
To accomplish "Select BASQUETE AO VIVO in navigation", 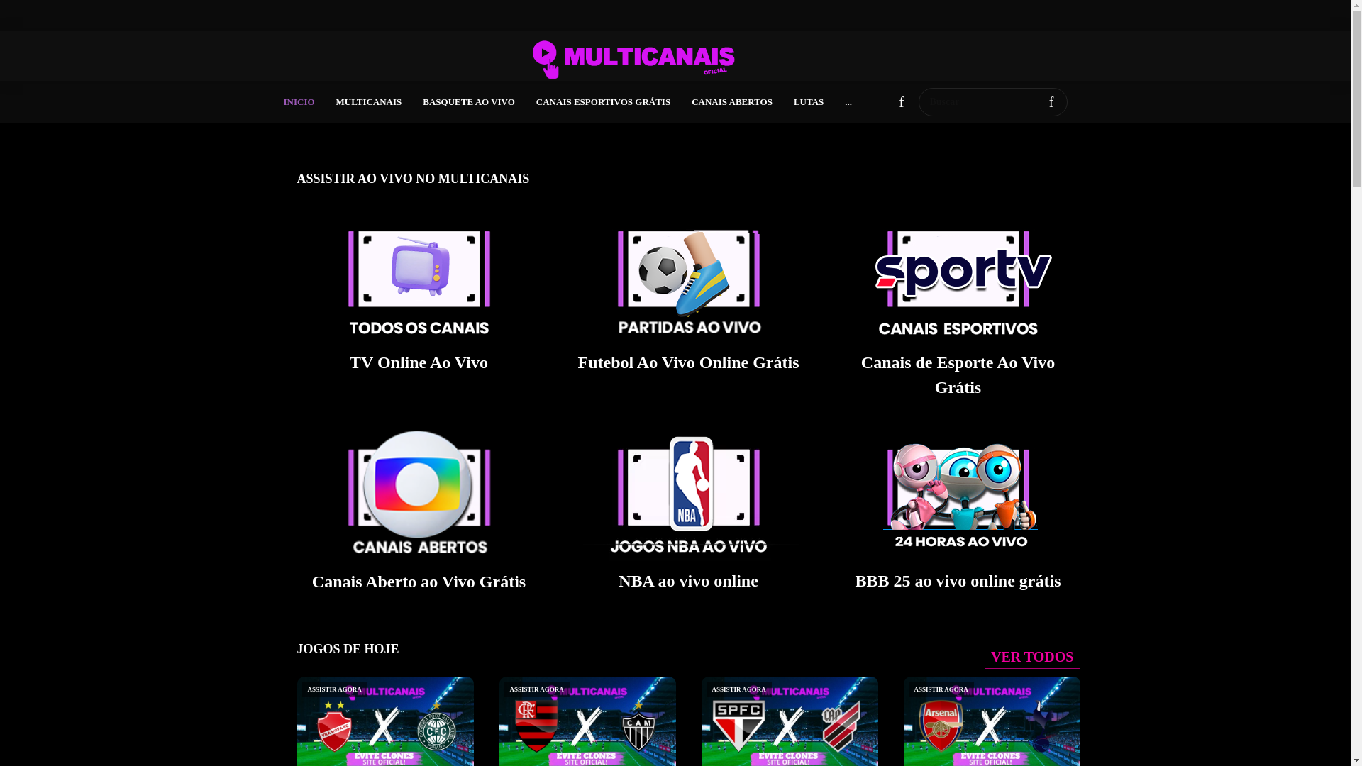I will point(469,102).
